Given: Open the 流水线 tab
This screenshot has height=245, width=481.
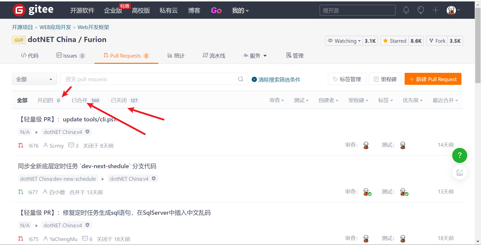Looking at the screenshot, I should point(214,56).
